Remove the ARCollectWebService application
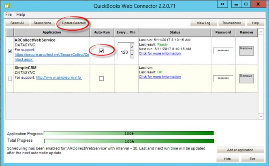 coord(246,51)
